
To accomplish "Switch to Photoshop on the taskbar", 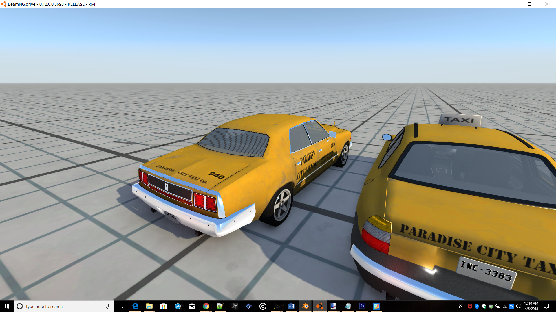I will (x=362, y=306).
